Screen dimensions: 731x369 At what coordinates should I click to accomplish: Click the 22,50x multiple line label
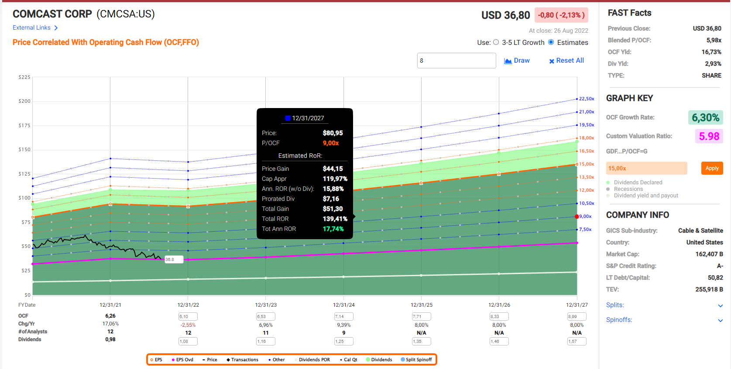pos(586,99)
